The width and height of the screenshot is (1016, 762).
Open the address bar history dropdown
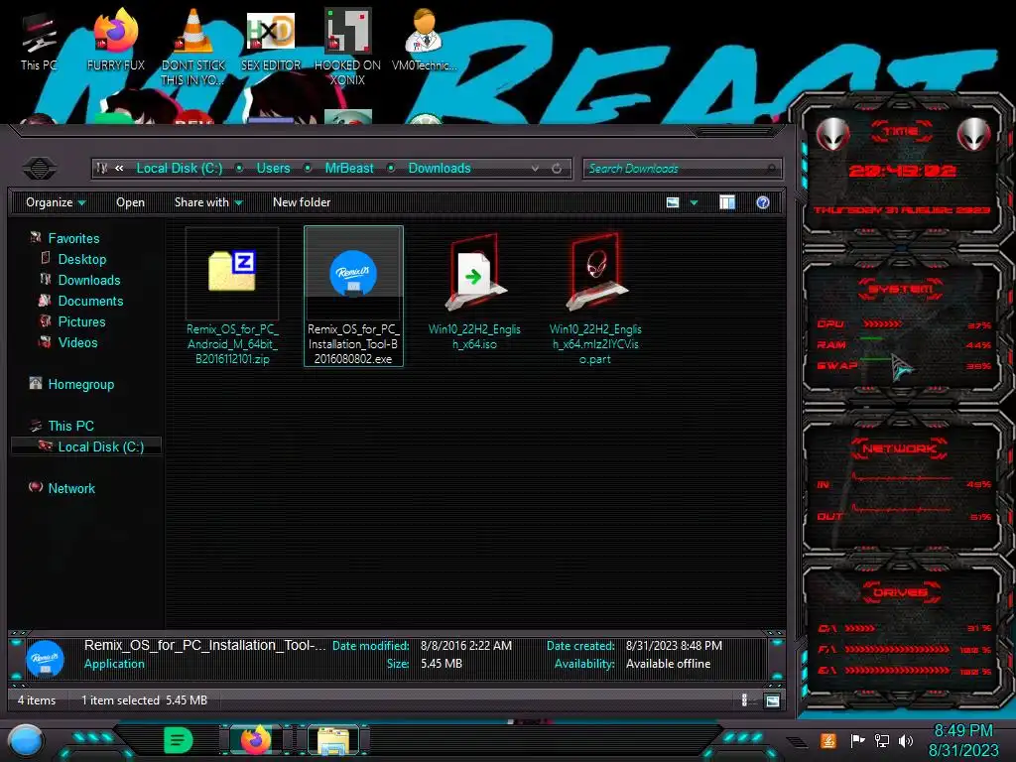[x=535, y=169]
